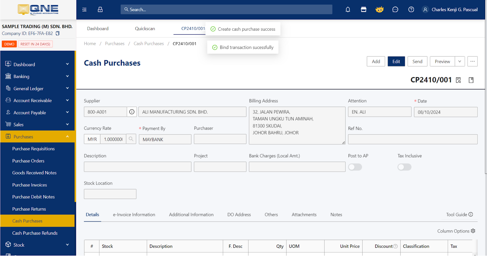Open the Notes tab
The width and height of the screenshot is (487, 261).
click(336, 214)
